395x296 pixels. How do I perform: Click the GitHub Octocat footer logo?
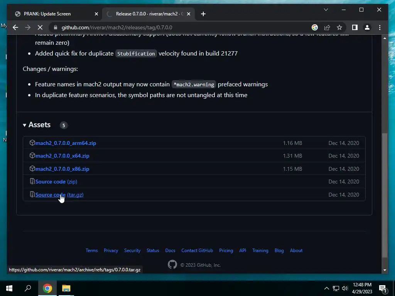172,264
